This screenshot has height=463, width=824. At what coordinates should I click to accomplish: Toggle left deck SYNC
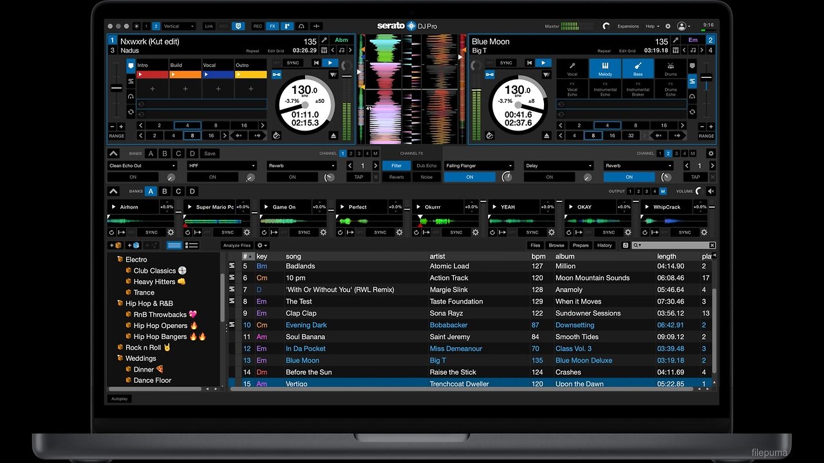293,63
